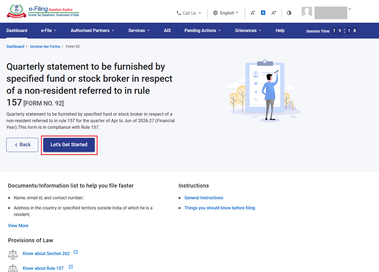
Task: Open the Know about Rule 157 link
Action: point(43,268)
